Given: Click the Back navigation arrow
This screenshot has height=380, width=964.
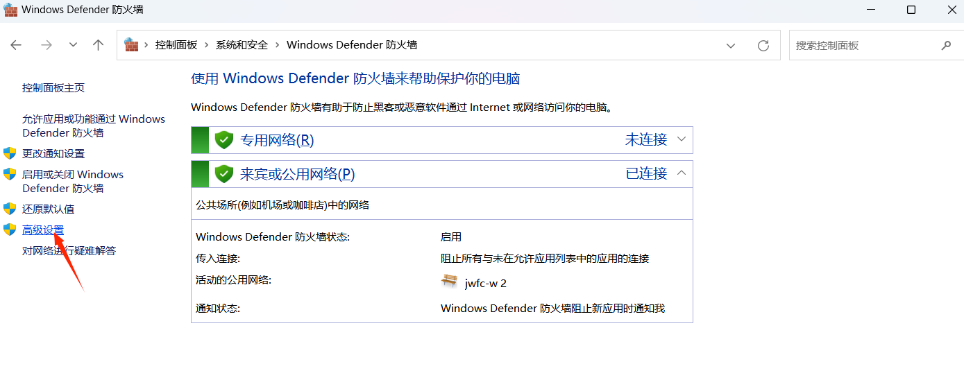Looking at the screenshot, I should [16, 45].
